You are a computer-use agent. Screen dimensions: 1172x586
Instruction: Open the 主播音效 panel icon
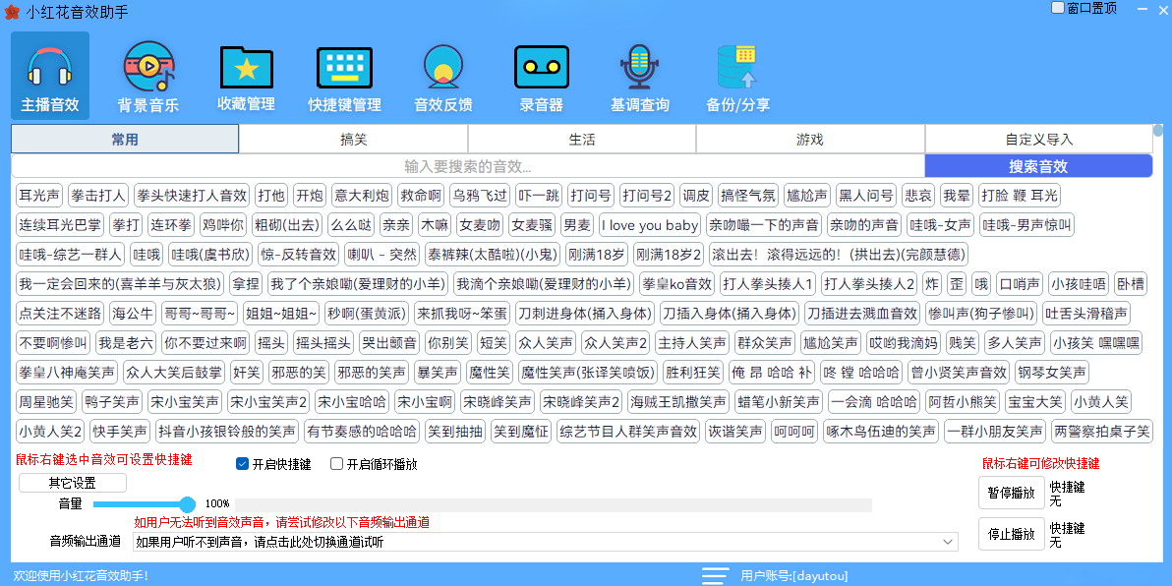[x=49, y=75]
